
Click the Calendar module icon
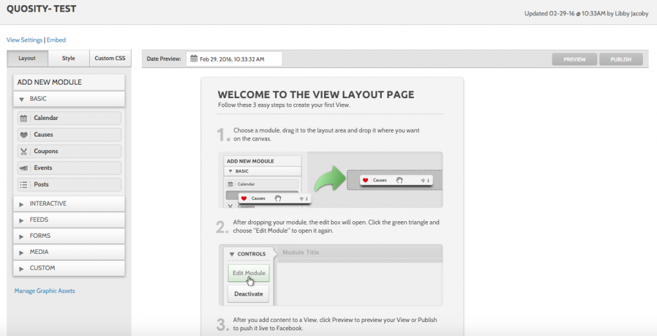pos(24,118)
